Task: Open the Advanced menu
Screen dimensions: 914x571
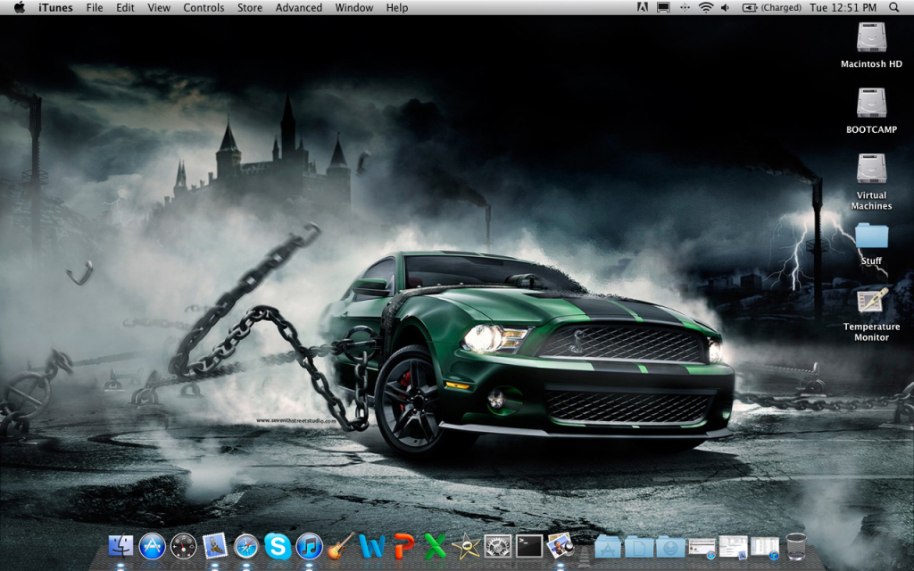Action: [298, 8]
